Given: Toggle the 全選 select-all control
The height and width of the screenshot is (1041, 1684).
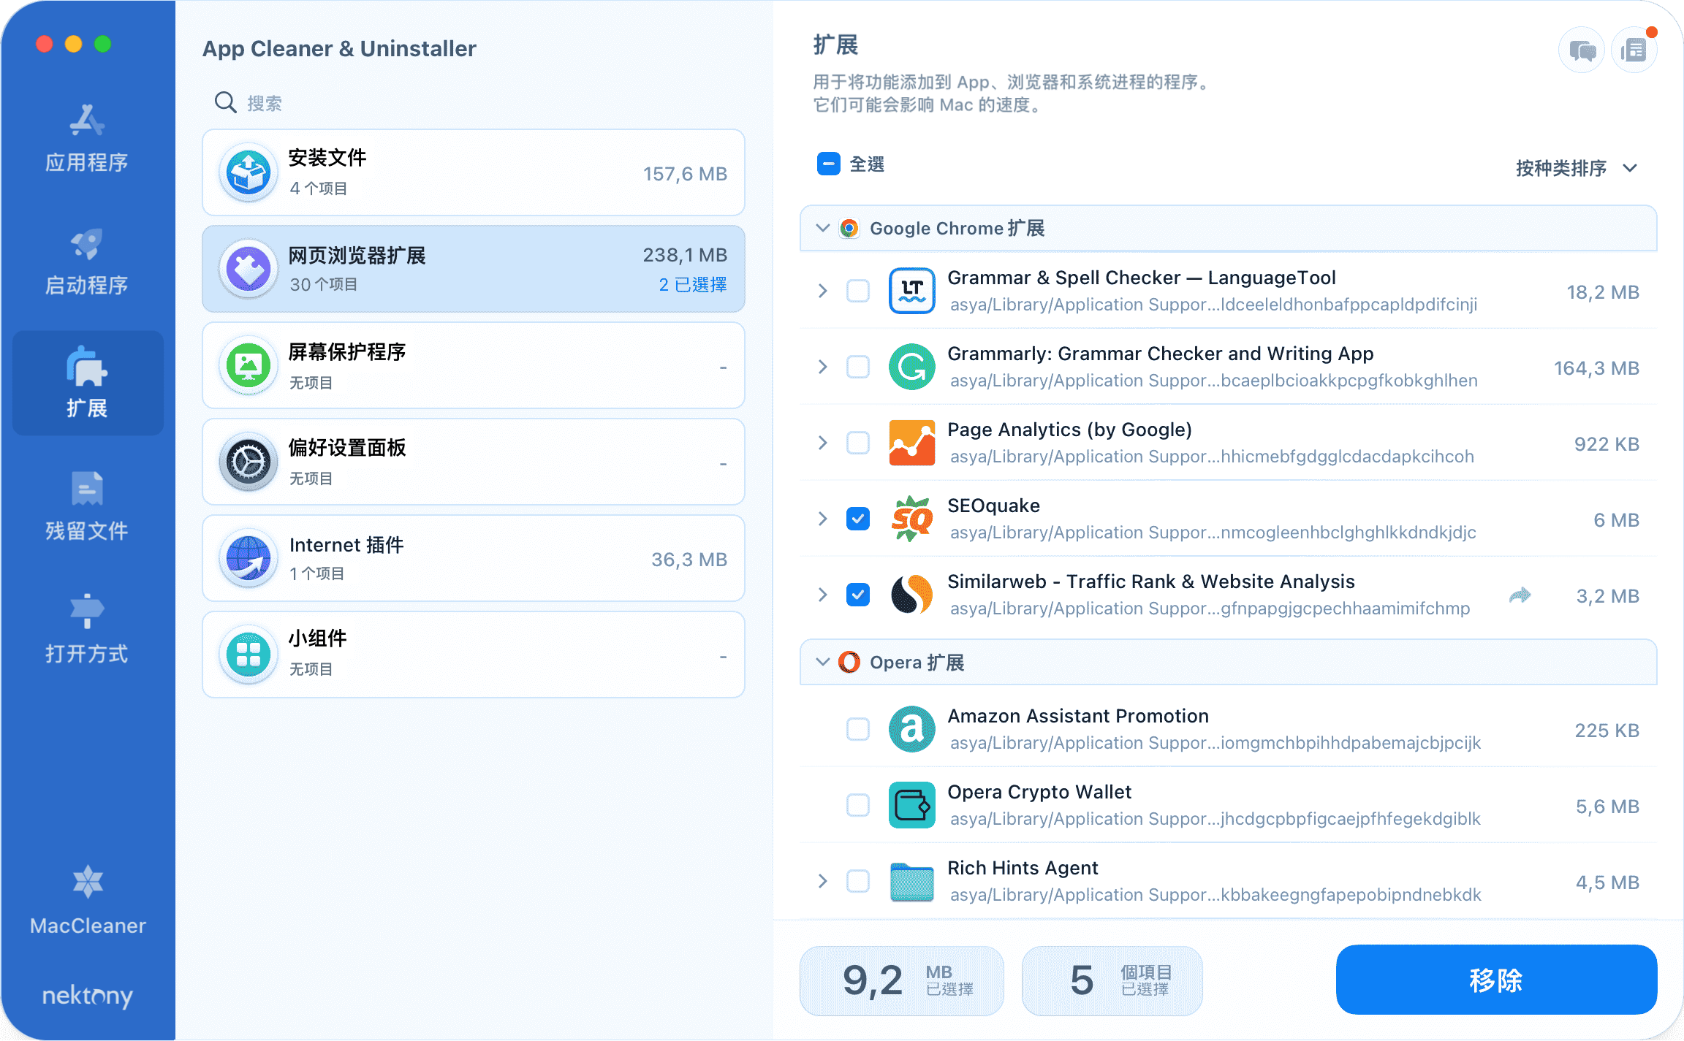Looking at the screenshot, I should coord(827,164).
